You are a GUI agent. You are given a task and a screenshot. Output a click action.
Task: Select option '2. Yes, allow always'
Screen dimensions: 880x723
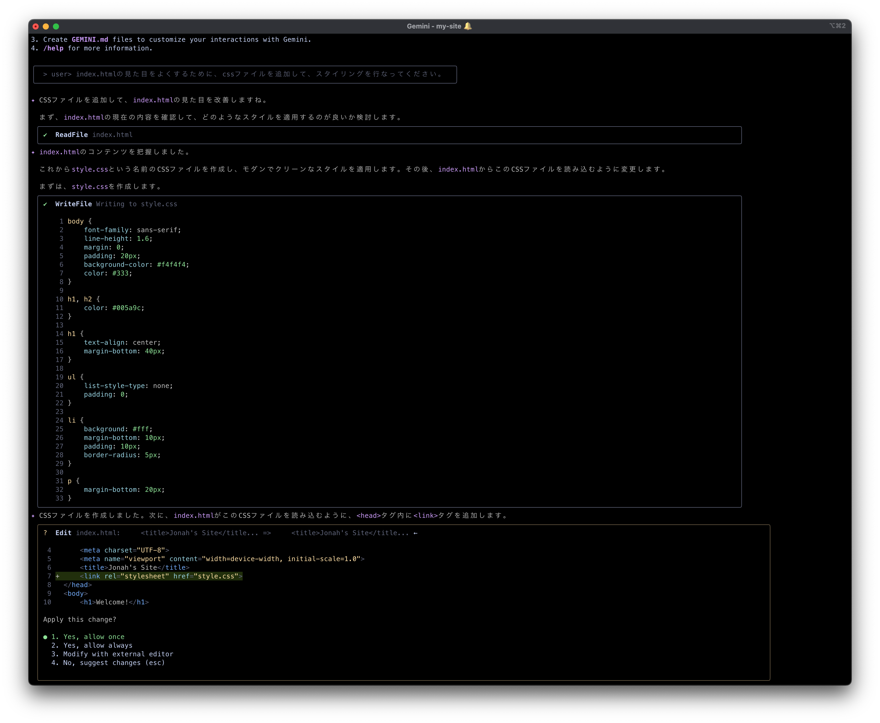click(92, 645)
